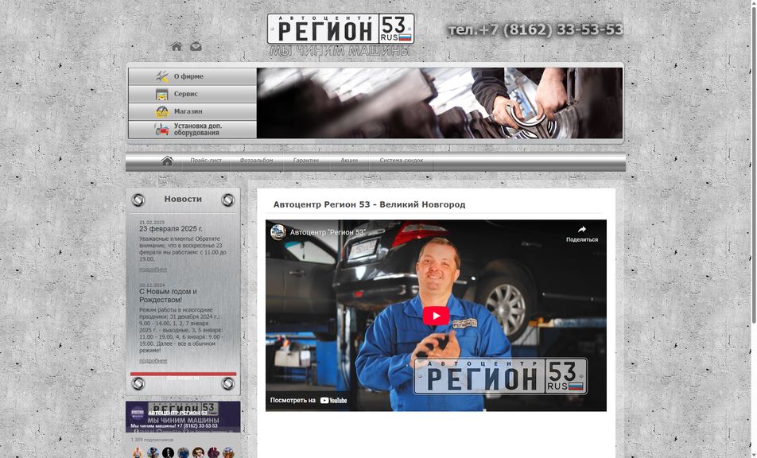The width and height of the screenshot is (757, 458).
Task: Open the Акции page
Action: tap(349, 161)
